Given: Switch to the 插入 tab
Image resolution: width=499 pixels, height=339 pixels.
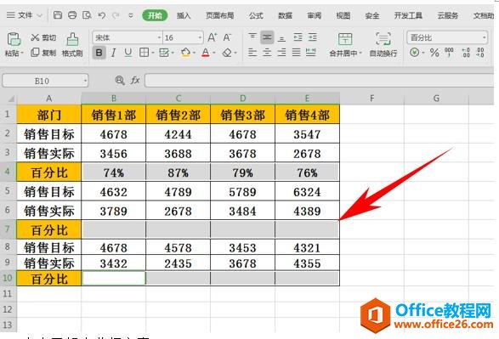Looking at the screenshot, I should [x=184, y=15].
